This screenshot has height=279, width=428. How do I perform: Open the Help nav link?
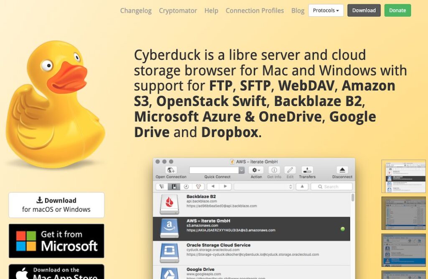211,10
